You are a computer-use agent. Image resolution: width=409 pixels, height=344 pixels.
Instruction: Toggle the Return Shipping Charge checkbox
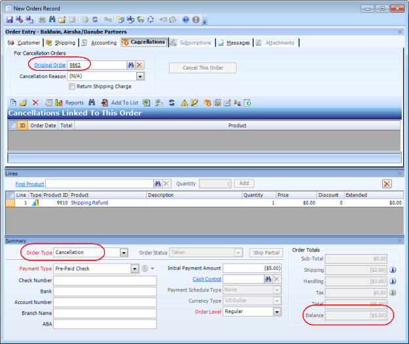click(72, 87)
